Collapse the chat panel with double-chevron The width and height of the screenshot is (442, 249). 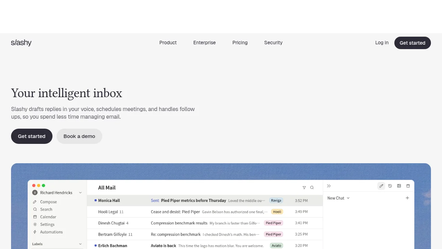[x=329, y=186]
